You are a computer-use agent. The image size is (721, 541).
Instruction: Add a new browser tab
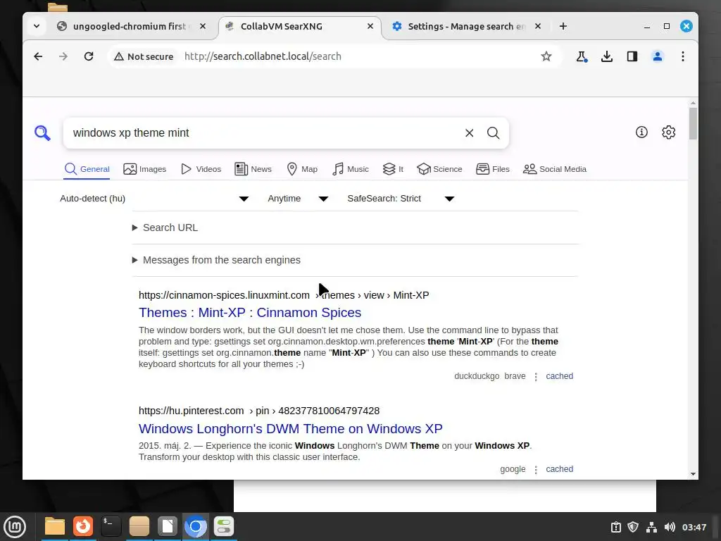(563, 26)
